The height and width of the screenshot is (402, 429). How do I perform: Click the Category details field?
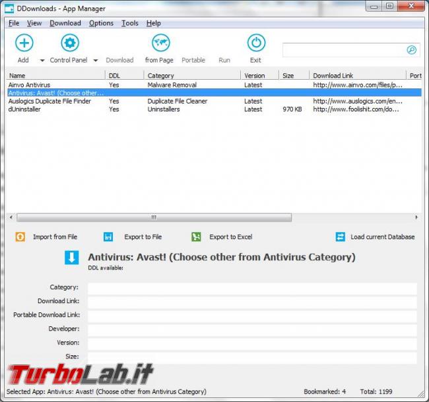(x=252, y=288)
